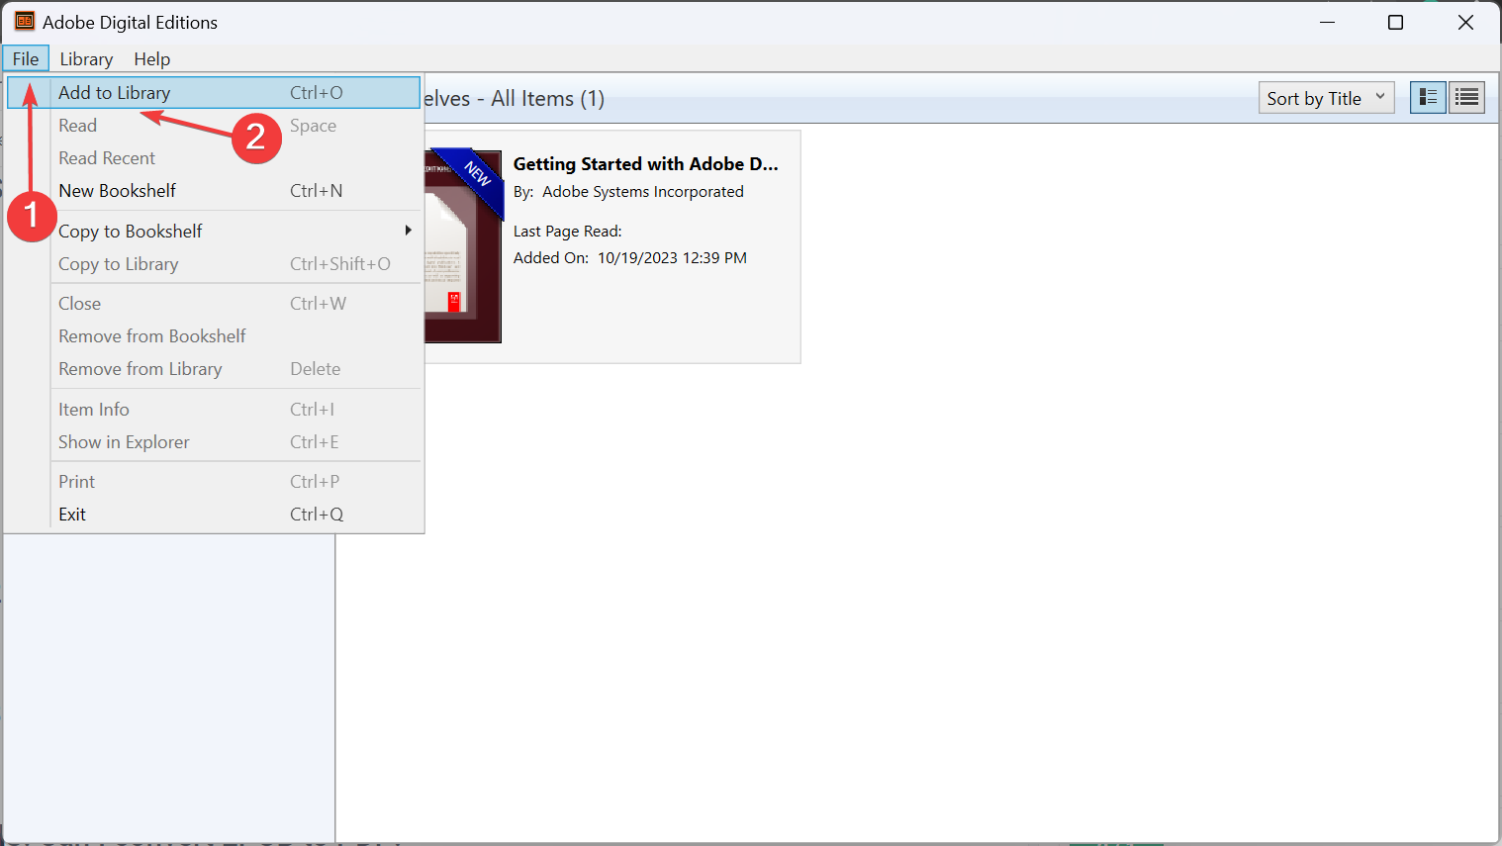
Task: Click author Adobe Systems Incorporated text
Action: click(x=643, y=192)
